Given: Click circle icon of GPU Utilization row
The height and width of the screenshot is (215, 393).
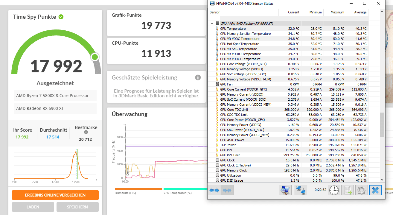Looking at the screenshot, I should [x=217, y=175].
